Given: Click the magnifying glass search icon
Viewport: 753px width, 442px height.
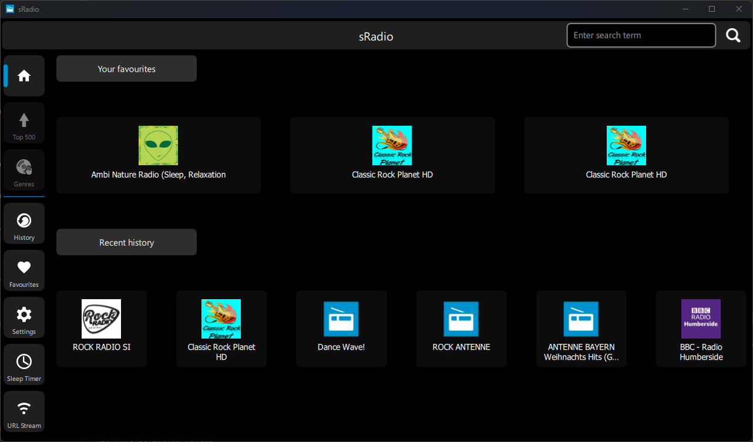Looking at the screenshot, I should tap(733, 36).
